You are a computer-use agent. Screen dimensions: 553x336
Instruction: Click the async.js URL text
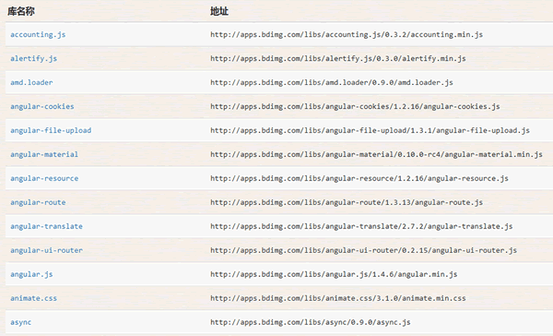311,322
